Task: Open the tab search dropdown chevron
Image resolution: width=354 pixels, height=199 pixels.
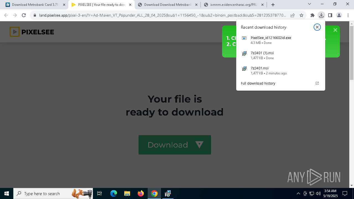Action: [x=309, y=4]
